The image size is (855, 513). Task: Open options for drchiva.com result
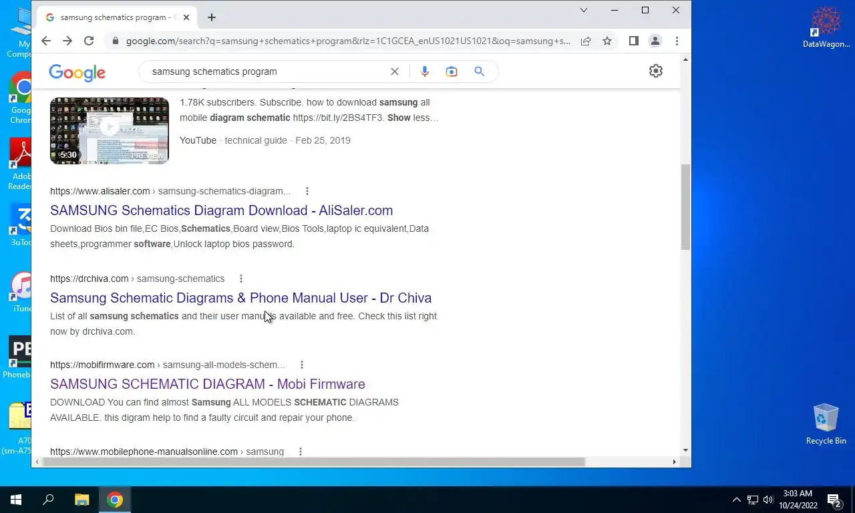(241, 279)
